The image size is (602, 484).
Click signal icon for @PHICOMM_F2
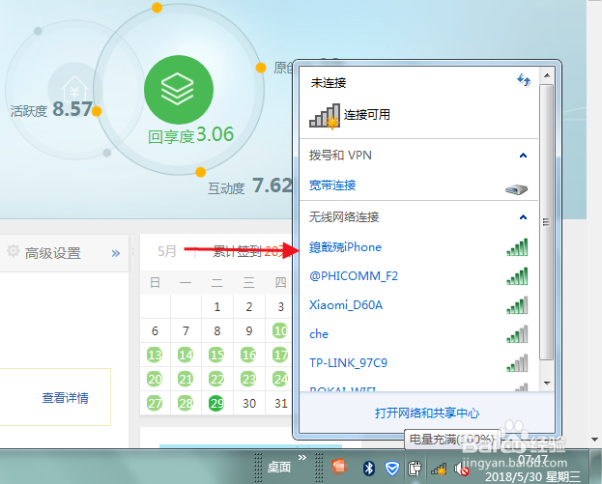[517, 276]
